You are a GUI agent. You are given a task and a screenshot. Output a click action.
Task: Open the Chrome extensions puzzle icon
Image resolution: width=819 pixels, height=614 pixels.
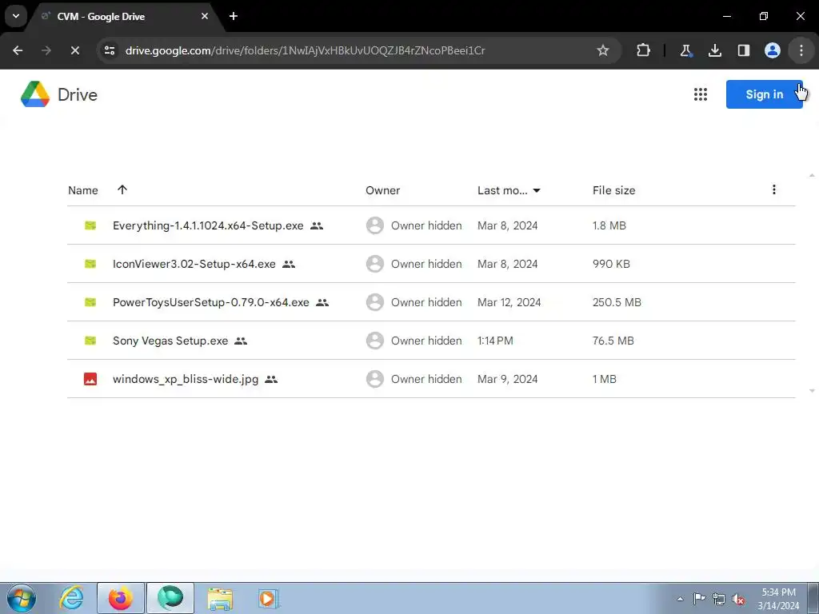[x=644, y=50]
